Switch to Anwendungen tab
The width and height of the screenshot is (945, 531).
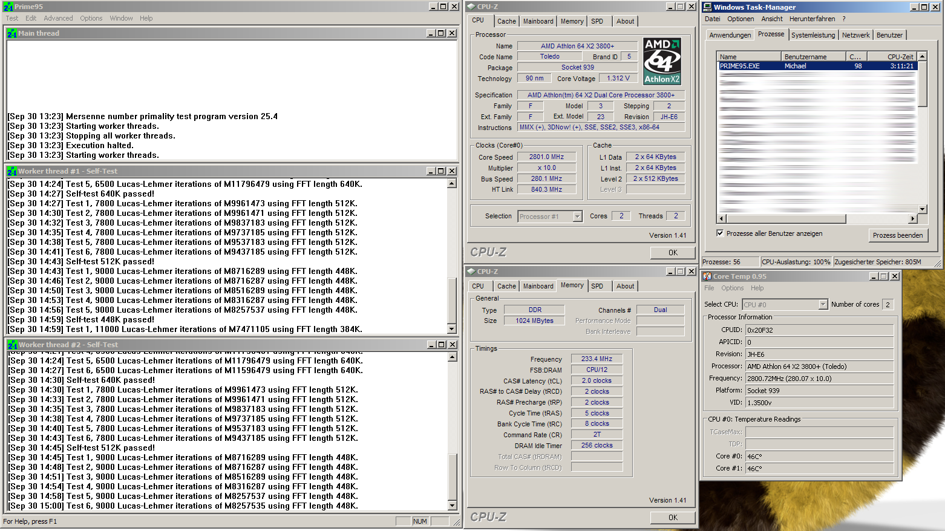[730, 35]
